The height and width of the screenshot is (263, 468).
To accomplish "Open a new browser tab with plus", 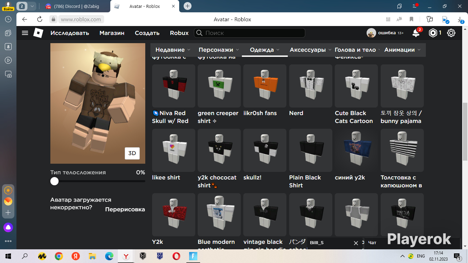I will click(187, 6).
